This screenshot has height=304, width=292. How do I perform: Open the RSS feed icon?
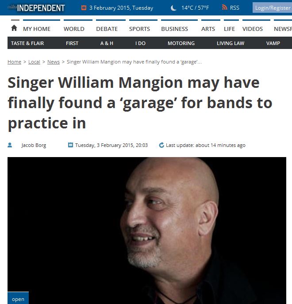click(x=225, y=8)
